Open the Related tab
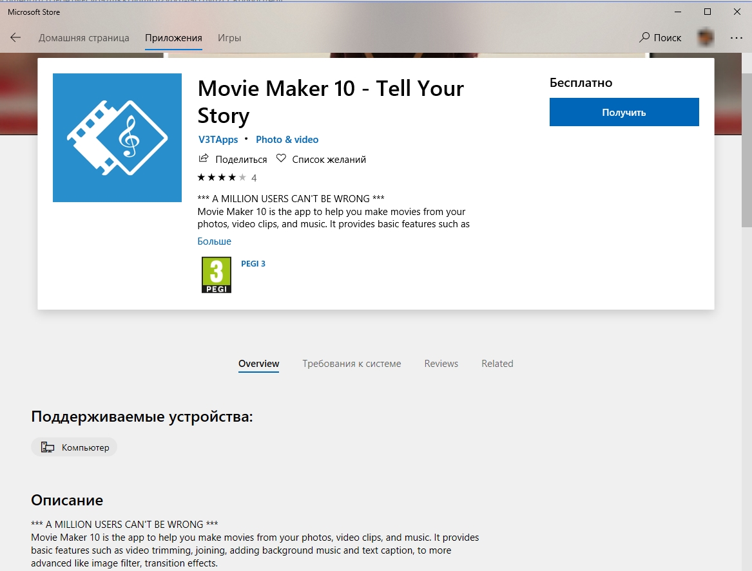This screenshot has height=571, width=752. pyautogui.click(x=497, y=364)
